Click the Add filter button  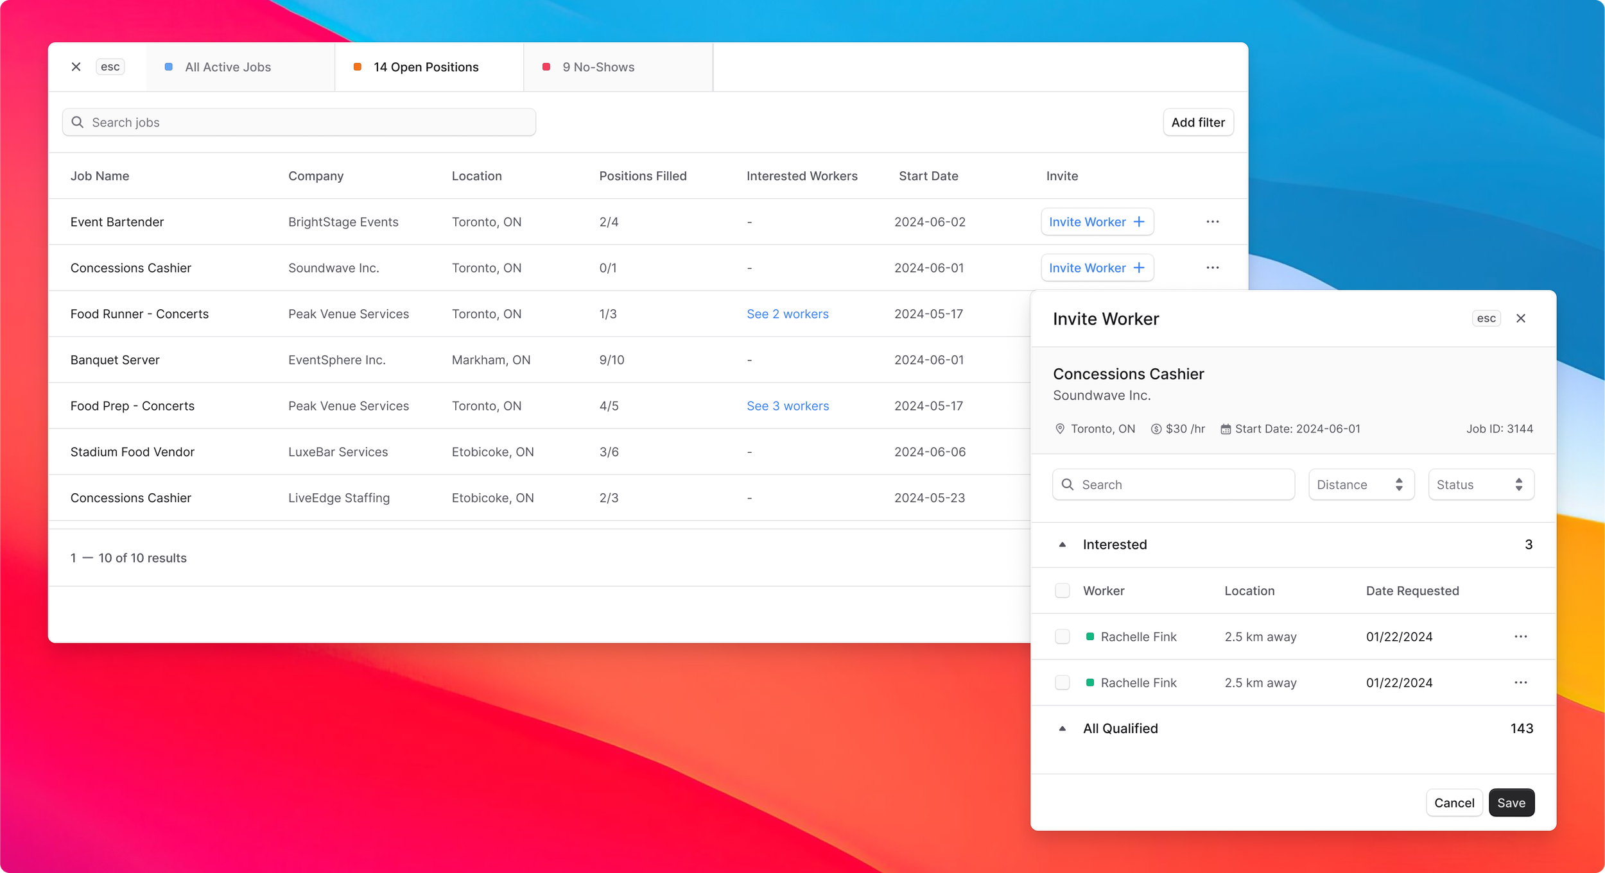click(x=1197, y=123)
